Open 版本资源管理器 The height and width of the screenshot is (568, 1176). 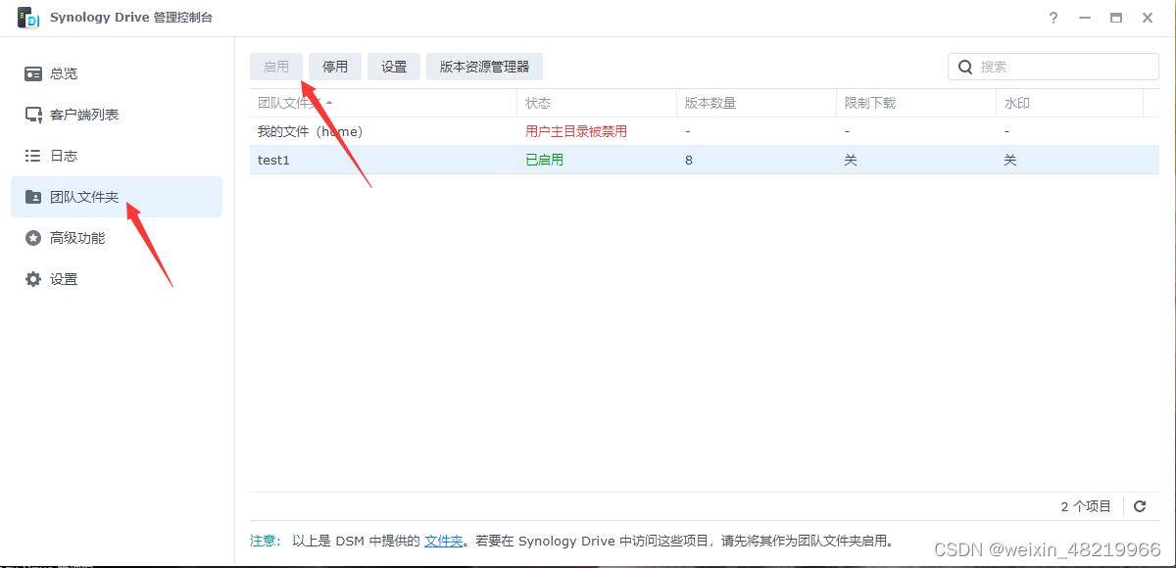coord(484,67)
